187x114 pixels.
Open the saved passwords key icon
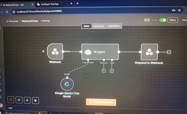173,10
